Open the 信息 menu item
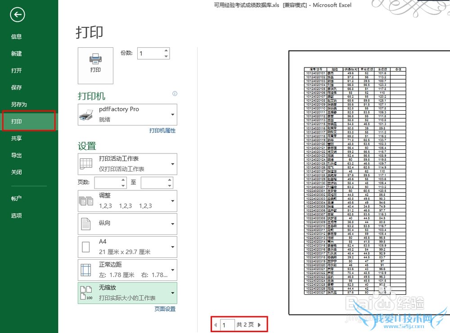 tap(16, 37)
